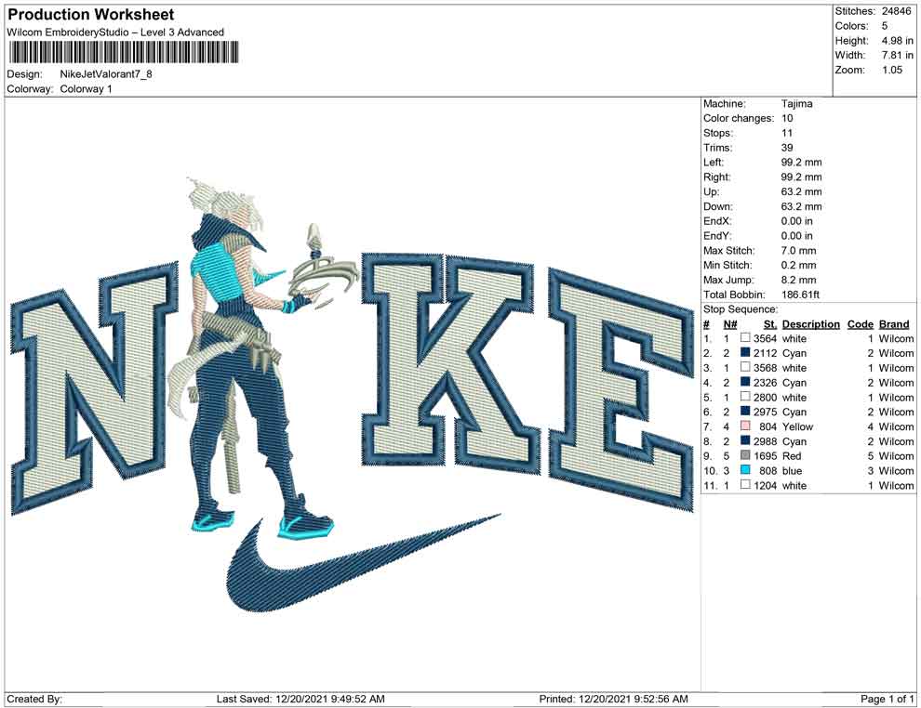Select the Up measurement 63.2 mm
Image resolution: width=921 pixels, height=708 pixels.
coord(801,191)
